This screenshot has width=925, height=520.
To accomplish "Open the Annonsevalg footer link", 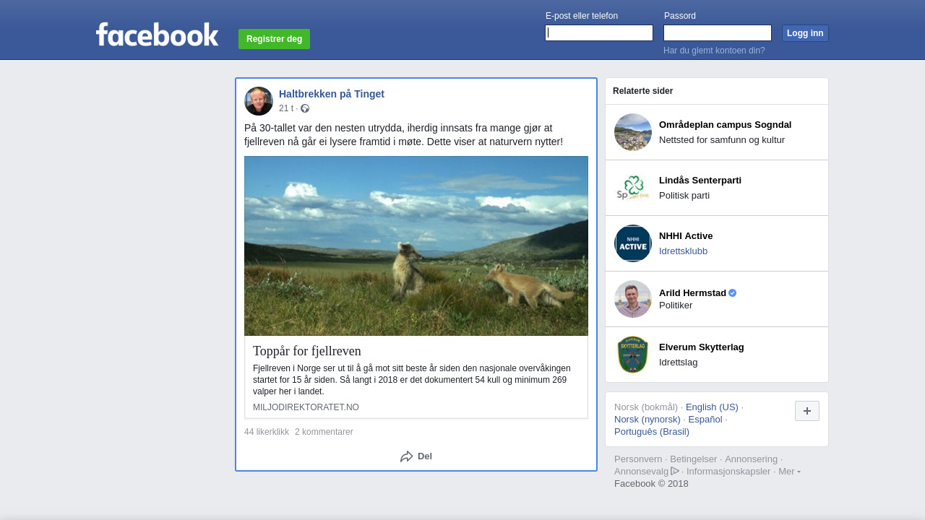I will coord(641,471).
